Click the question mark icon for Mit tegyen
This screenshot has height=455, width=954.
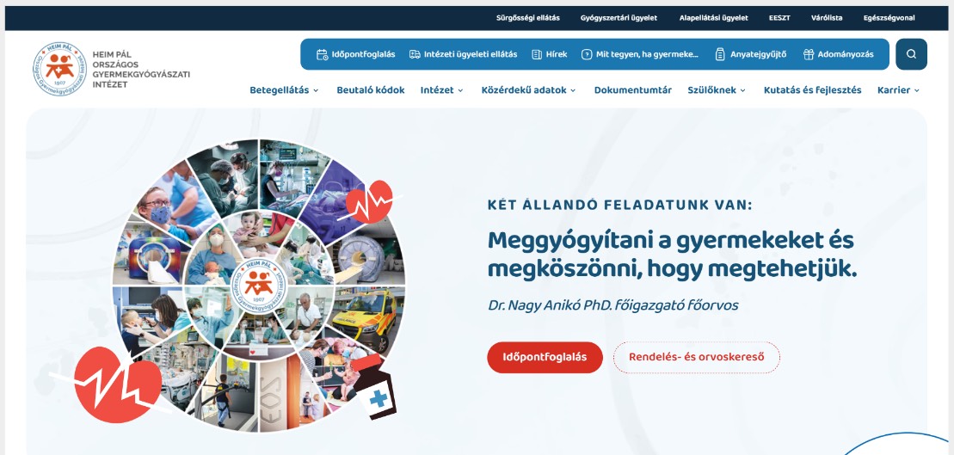(x=587, y=54)
